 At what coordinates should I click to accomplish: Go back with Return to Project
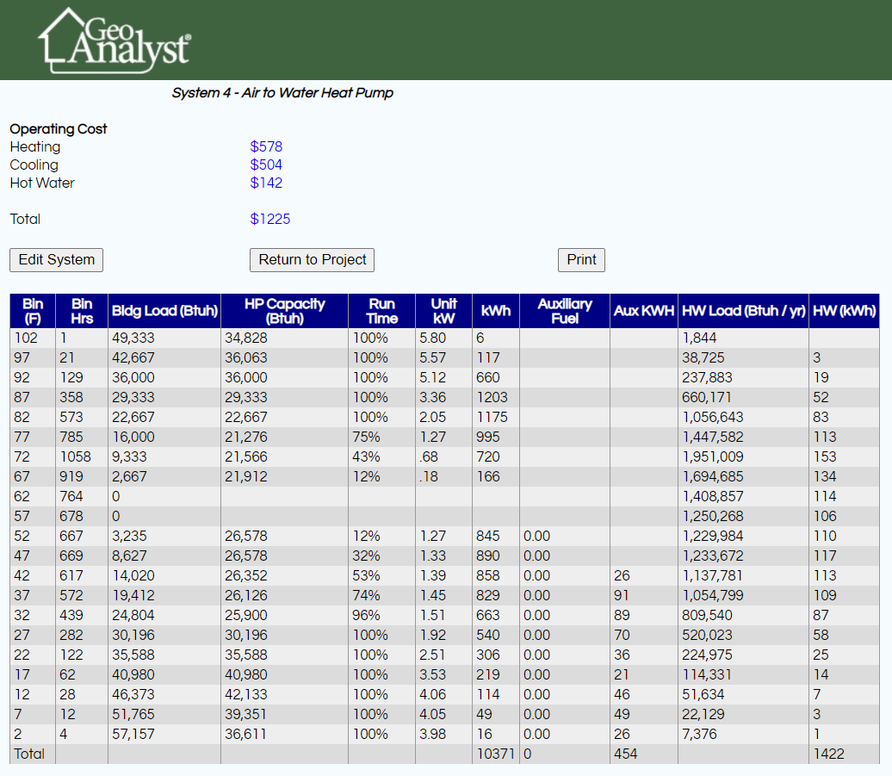point(312,260)
